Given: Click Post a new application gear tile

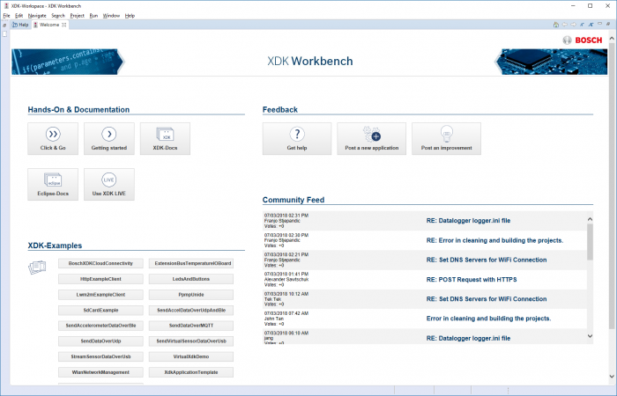Looking at the screenshot, I should (x=371, y=138).
